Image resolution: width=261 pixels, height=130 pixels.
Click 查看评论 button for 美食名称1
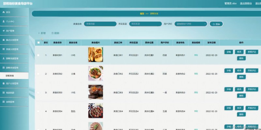pos(252,52)
